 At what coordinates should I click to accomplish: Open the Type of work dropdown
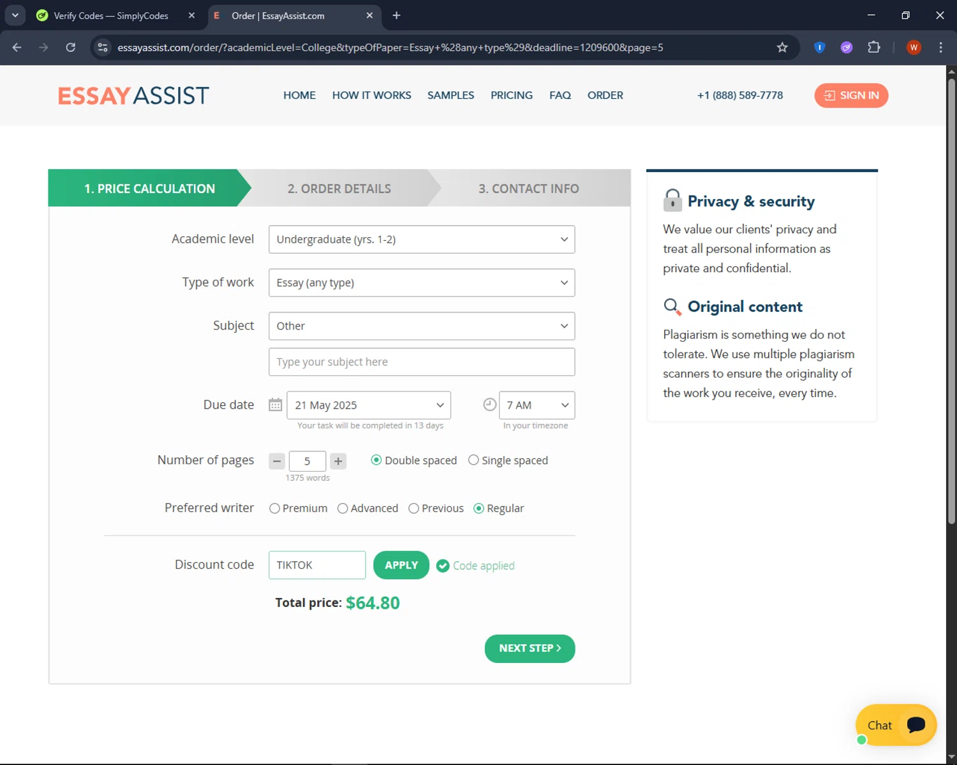422,282
